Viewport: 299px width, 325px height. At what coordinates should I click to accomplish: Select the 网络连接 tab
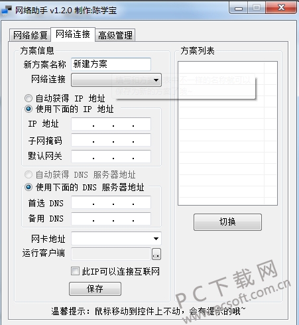pyautogui.click(x=73, y=34)
